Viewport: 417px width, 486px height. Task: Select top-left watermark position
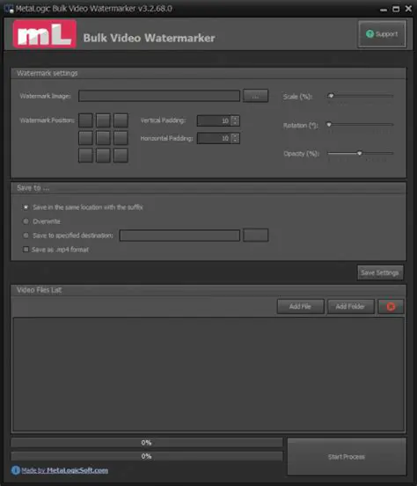pyautogui.click(x=85, y=120)
